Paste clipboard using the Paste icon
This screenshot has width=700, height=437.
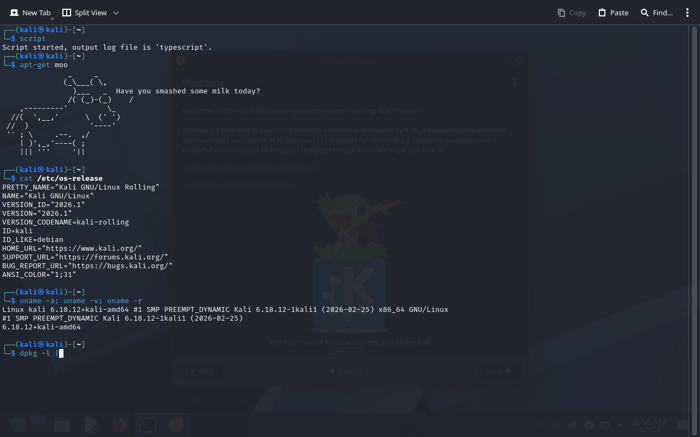pos(613,13)
